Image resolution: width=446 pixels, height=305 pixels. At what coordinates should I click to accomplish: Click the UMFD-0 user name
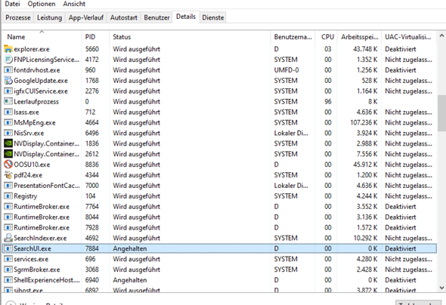(286, 70)
